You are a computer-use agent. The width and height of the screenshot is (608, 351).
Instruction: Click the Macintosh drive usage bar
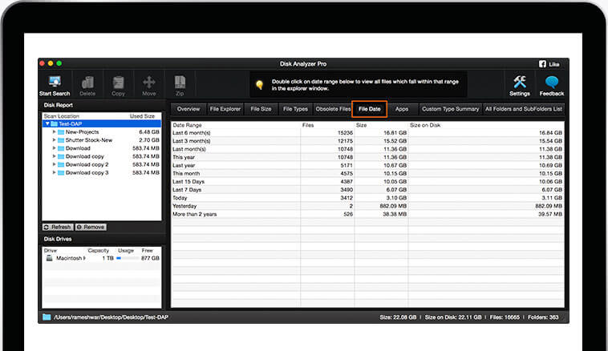128,258
